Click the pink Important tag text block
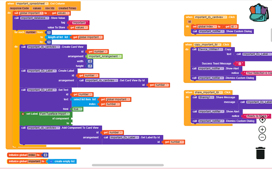The image size is (272, 169). point(82,23)
